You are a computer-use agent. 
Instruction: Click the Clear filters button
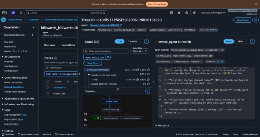tap(93, 63)
